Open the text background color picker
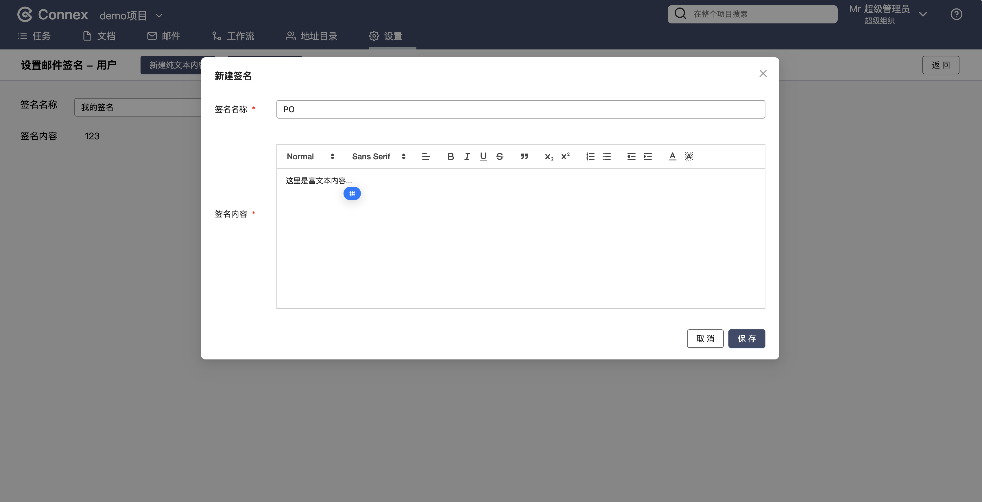Image resolution: width=982 pixels, height=502 pixels. pos(688,156)
